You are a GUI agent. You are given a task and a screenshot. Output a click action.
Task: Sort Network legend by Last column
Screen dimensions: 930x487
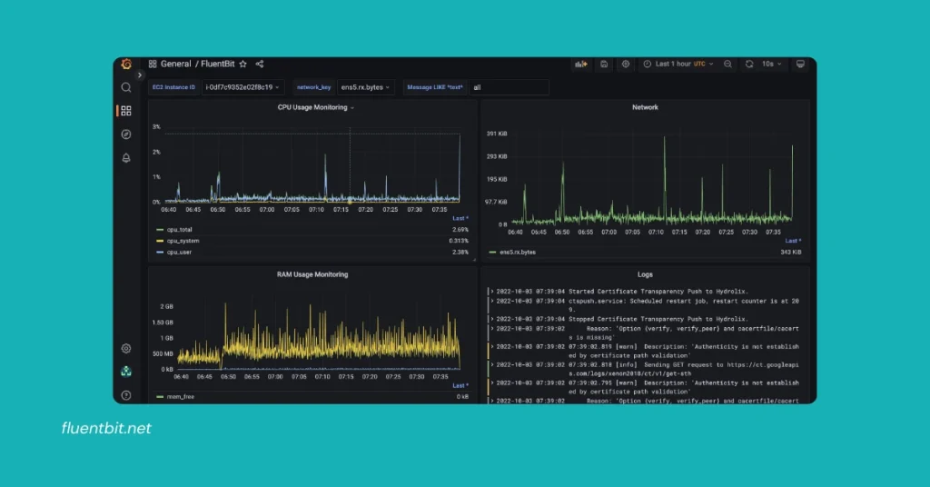pyautogui.click(x=793, y=241)
